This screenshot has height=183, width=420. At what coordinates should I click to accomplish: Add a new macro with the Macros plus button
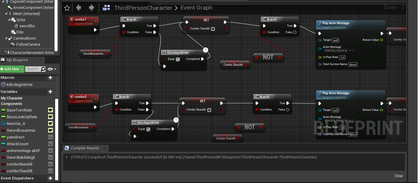click(50, 78)
